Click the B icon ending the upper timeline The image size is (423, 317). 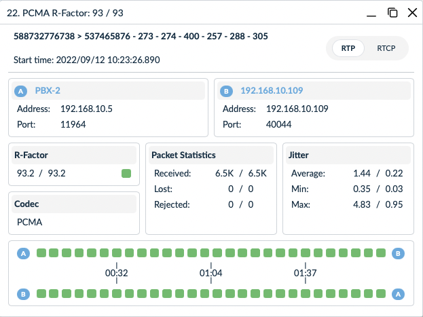(398, 253)
